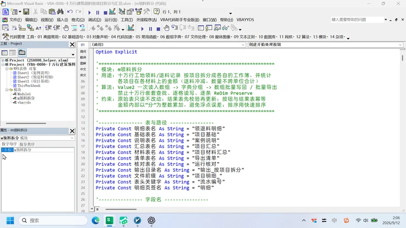406x228 pixels.
Task: Toggle design mode triangle ruler icon
Action: coord(112,12)
